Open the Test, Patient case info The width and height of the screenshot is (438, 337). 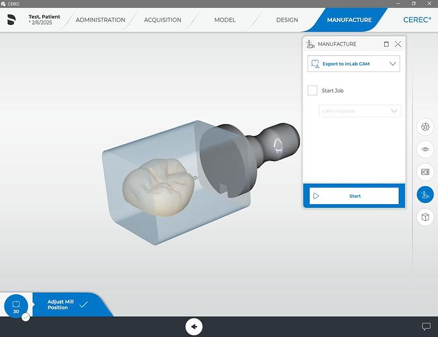click(44, 19)
